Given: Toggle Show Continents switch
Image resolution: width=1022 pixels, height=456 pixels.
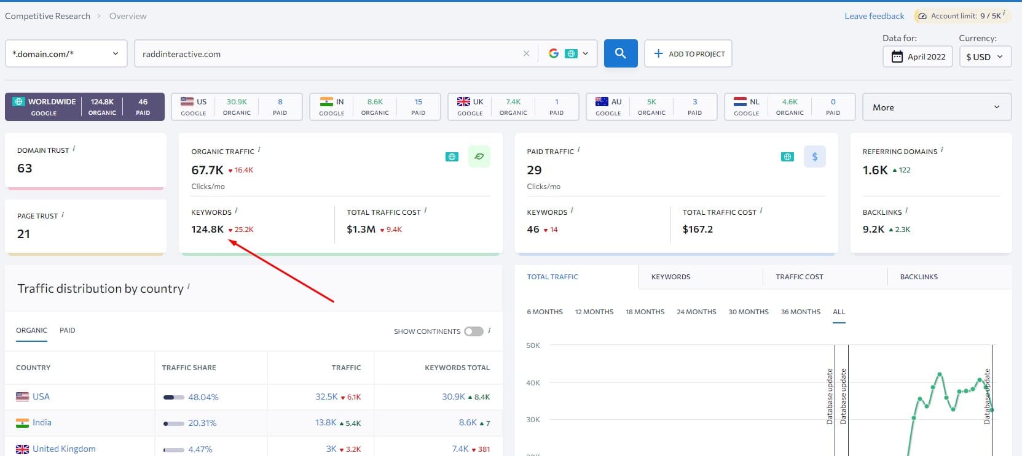Looking at the screenshot, I should click(474, 331).
